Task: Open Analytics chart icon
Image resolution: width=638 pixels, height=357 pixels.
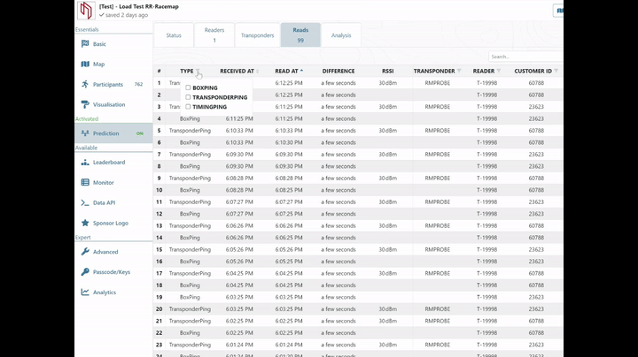Action: (84, 292)
